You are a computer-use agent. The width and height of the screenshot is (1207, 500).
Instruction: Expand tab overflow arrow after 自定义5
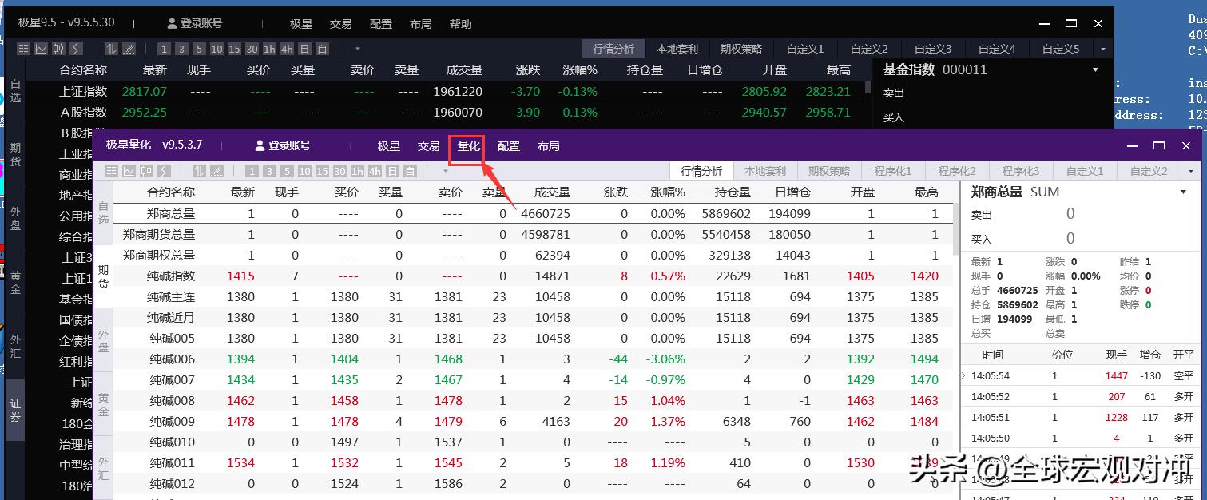pyautogui.click(x=1103, y=49)
